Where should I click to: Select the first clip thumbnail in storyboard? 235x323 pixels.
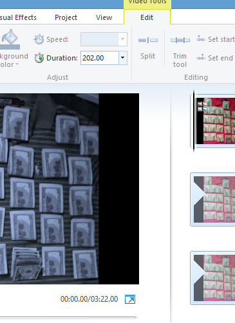pyautogui.click(x=213, y=121)
